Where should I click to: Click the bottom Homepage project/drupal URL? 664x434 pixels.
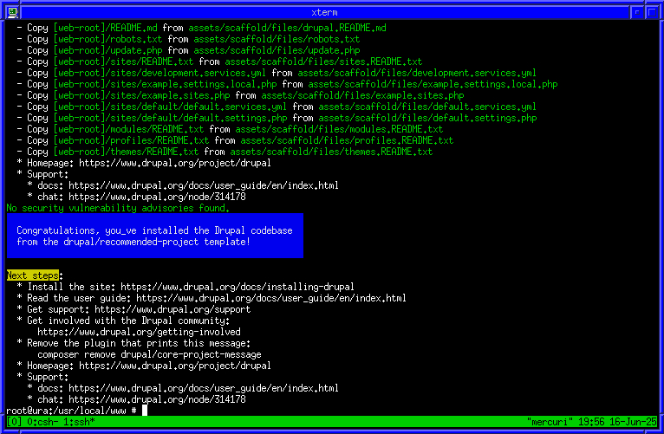click(175, 366)
